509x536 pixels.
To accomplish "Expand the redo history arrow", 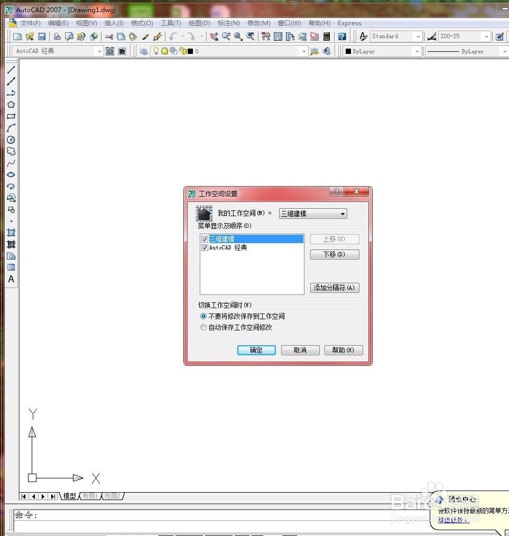I will (x=201, y=36).
